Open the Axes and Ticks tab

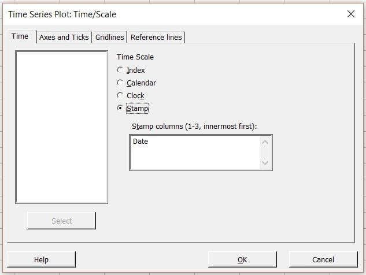tap(64, 37)
